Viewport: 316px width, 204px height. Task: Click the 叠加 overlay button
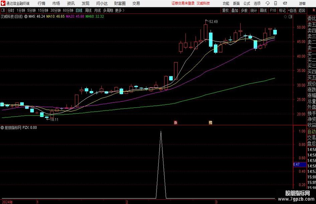coord(235,10)
